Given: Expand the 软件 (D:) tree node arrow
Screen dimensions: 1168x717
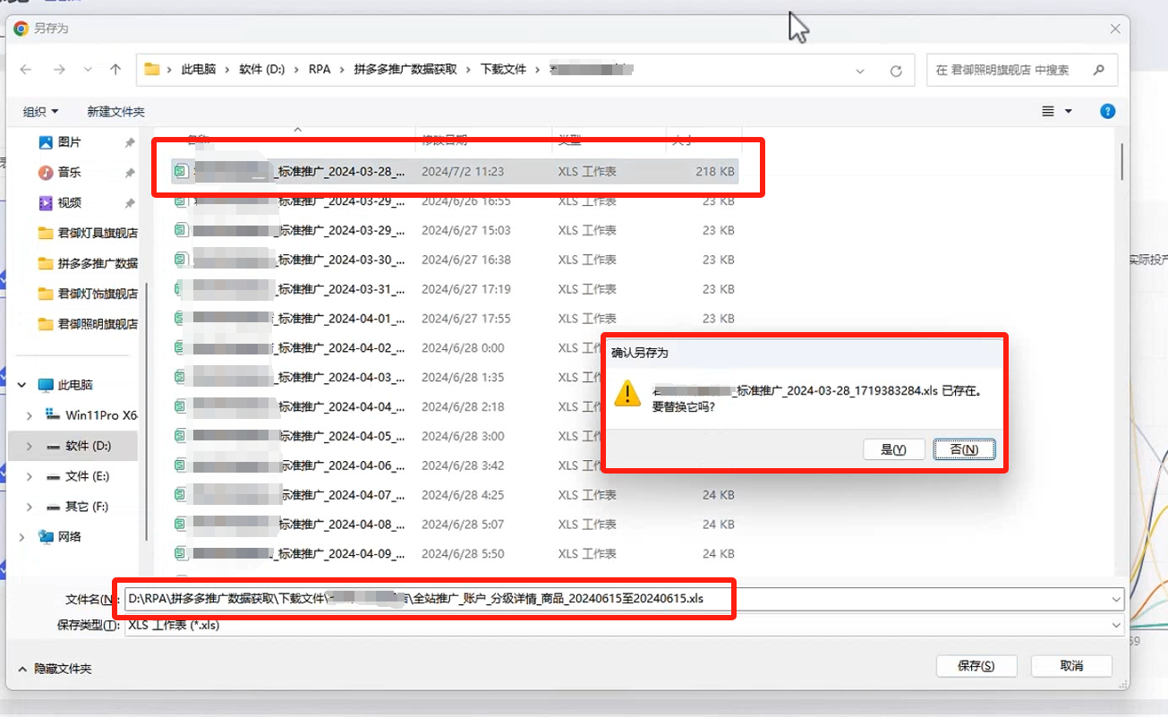Looking at the screenshot, I should point(30,446).
